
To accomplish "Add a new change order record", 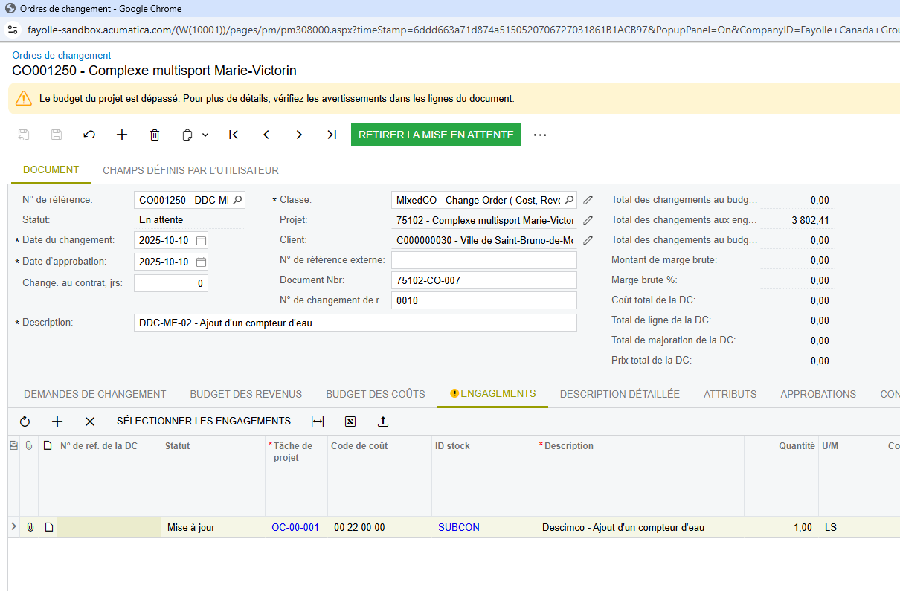I will click(x=122, y=135).
